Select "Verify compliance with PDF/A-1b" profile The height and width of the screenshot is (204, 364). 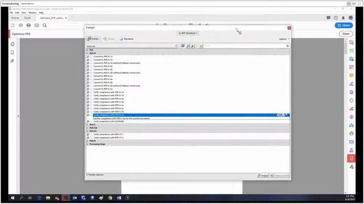109,95
